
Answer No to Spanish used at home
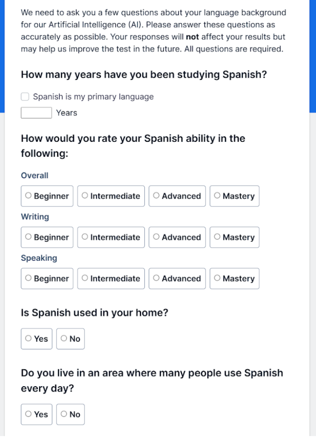[70, 338]
